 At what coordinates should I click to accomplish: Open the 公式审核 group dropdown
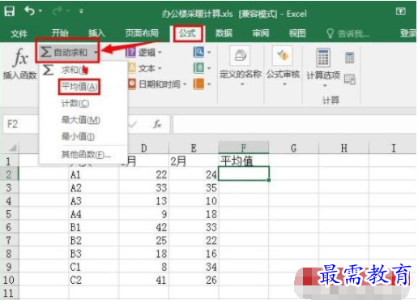284,66
